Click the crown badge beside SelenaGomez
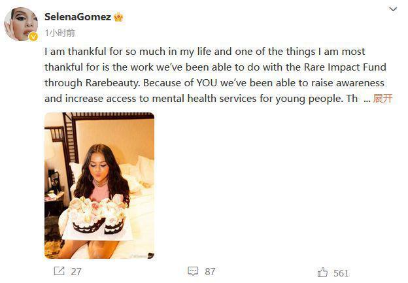 (118, 17)
